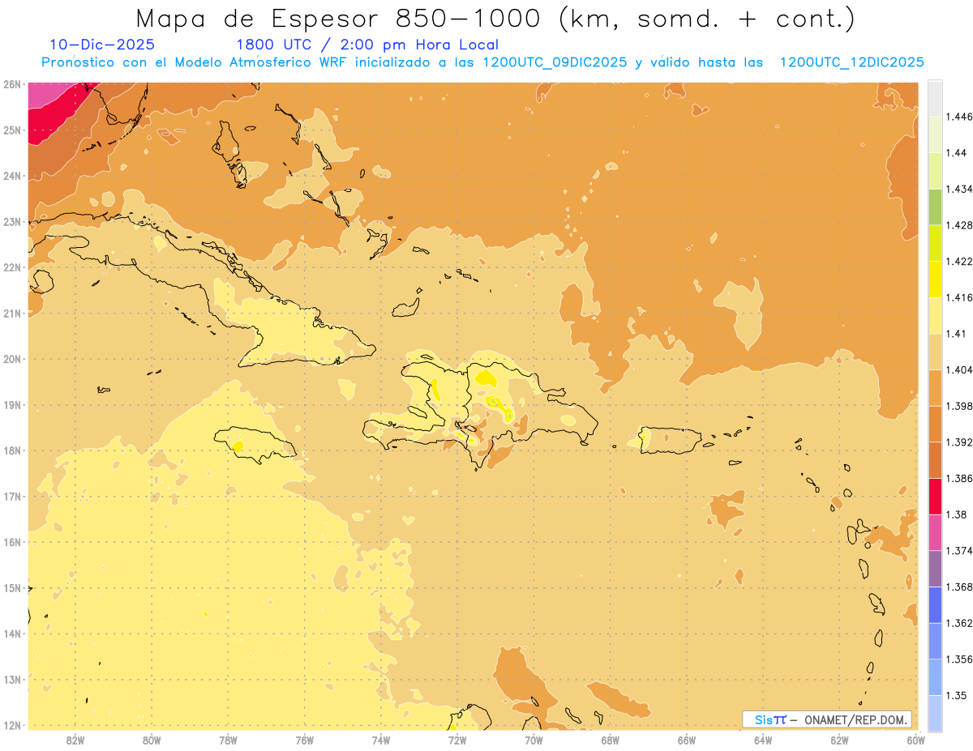Click the 76W longitude label
The width and height of the screenshot is (973, 751).
click(x=304, y=740)
